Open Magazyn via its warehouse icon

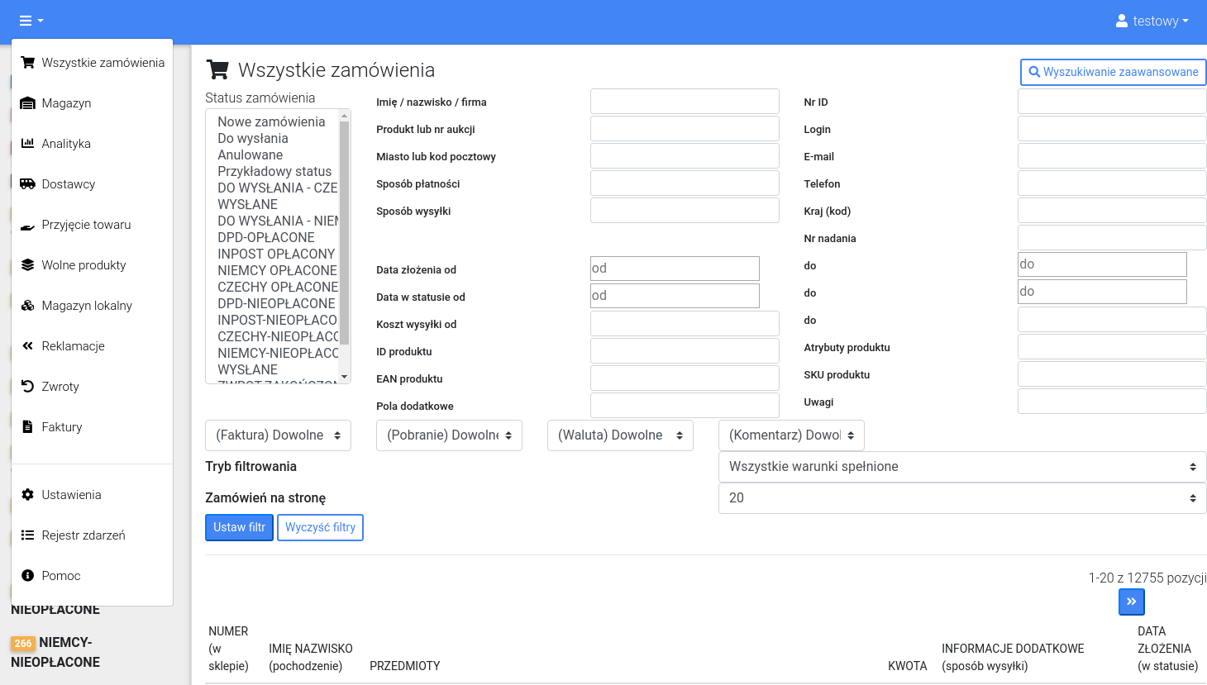(27, 103)
